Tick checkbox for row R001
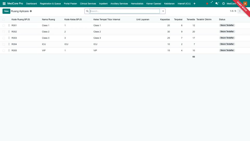The width and height of the screenshot is (250, 141). (3, 25)
